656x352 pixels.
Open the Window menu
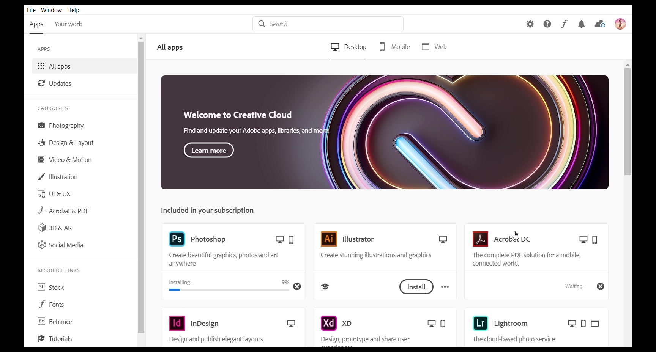(x=51, y=10)
